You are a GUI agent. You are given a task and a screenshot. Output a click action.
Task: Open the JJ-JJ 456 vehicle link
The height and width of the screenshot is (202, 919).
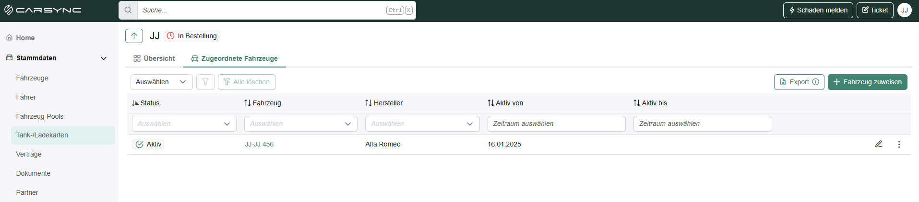[x=259, y=144]
